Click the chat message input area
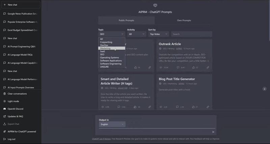270x144 pixels. coord(155,132)
